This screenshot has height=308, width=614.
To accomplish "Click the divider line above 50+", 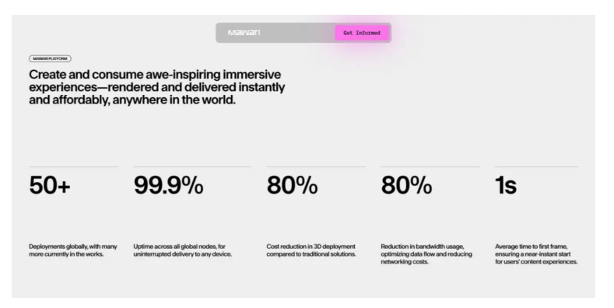I will tap(74, 166).
